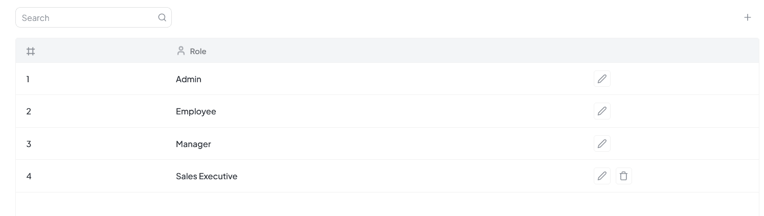
Task: Delete the Sales Executive role
Action: [623, 176]
